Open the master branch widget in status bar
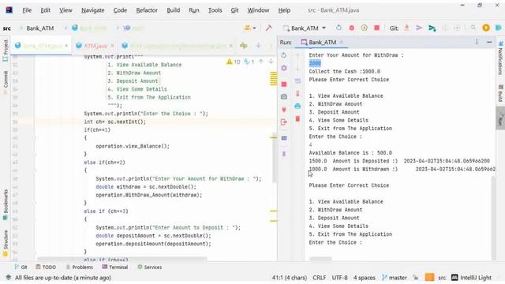Viewport: 505px width, 284px height. point(395,277)
